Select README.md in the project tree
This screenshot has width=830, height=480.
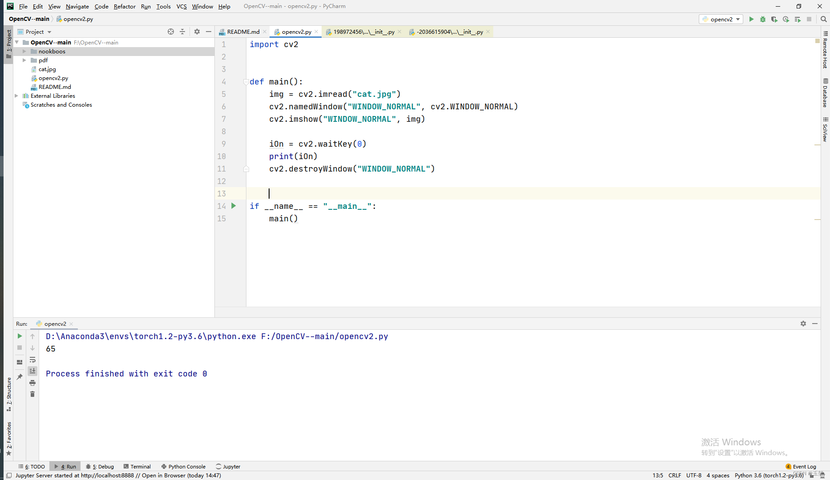click(x=55, y=87)
